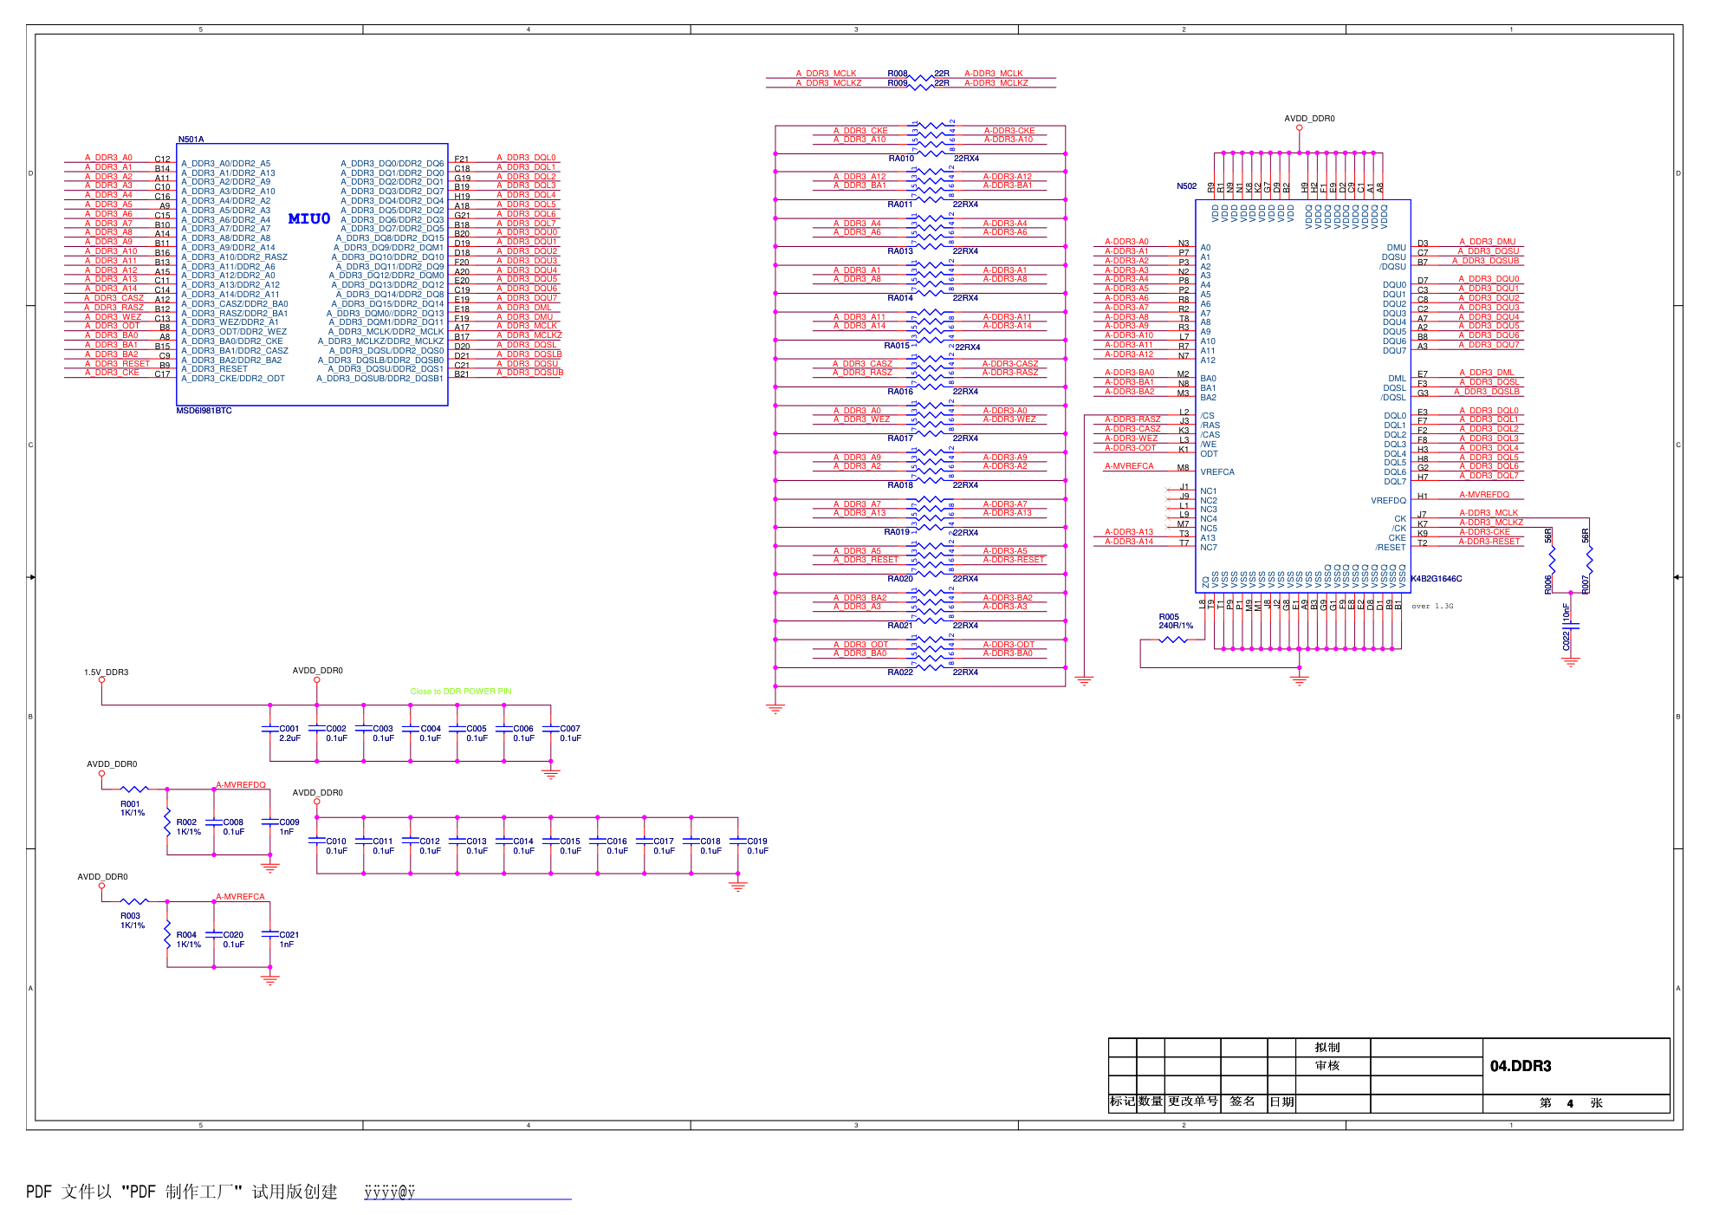Click resistor array RA016 label
Viewport: 1719px width, 1215px height.
tap(900, 392)
